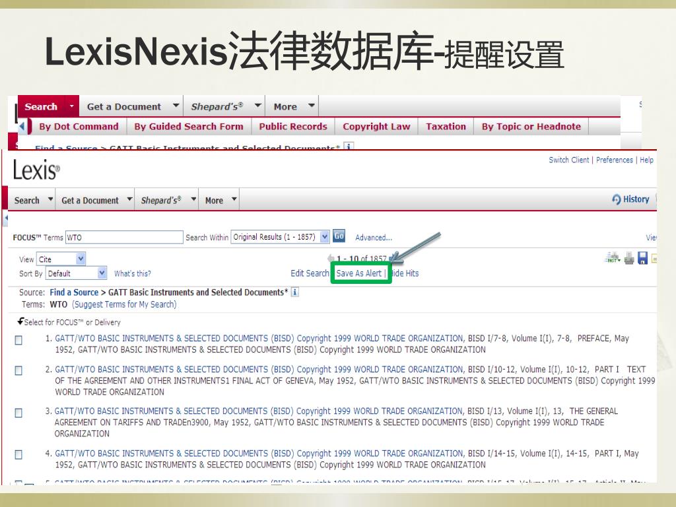Open the Switch Client link

(x=568, y=160)
